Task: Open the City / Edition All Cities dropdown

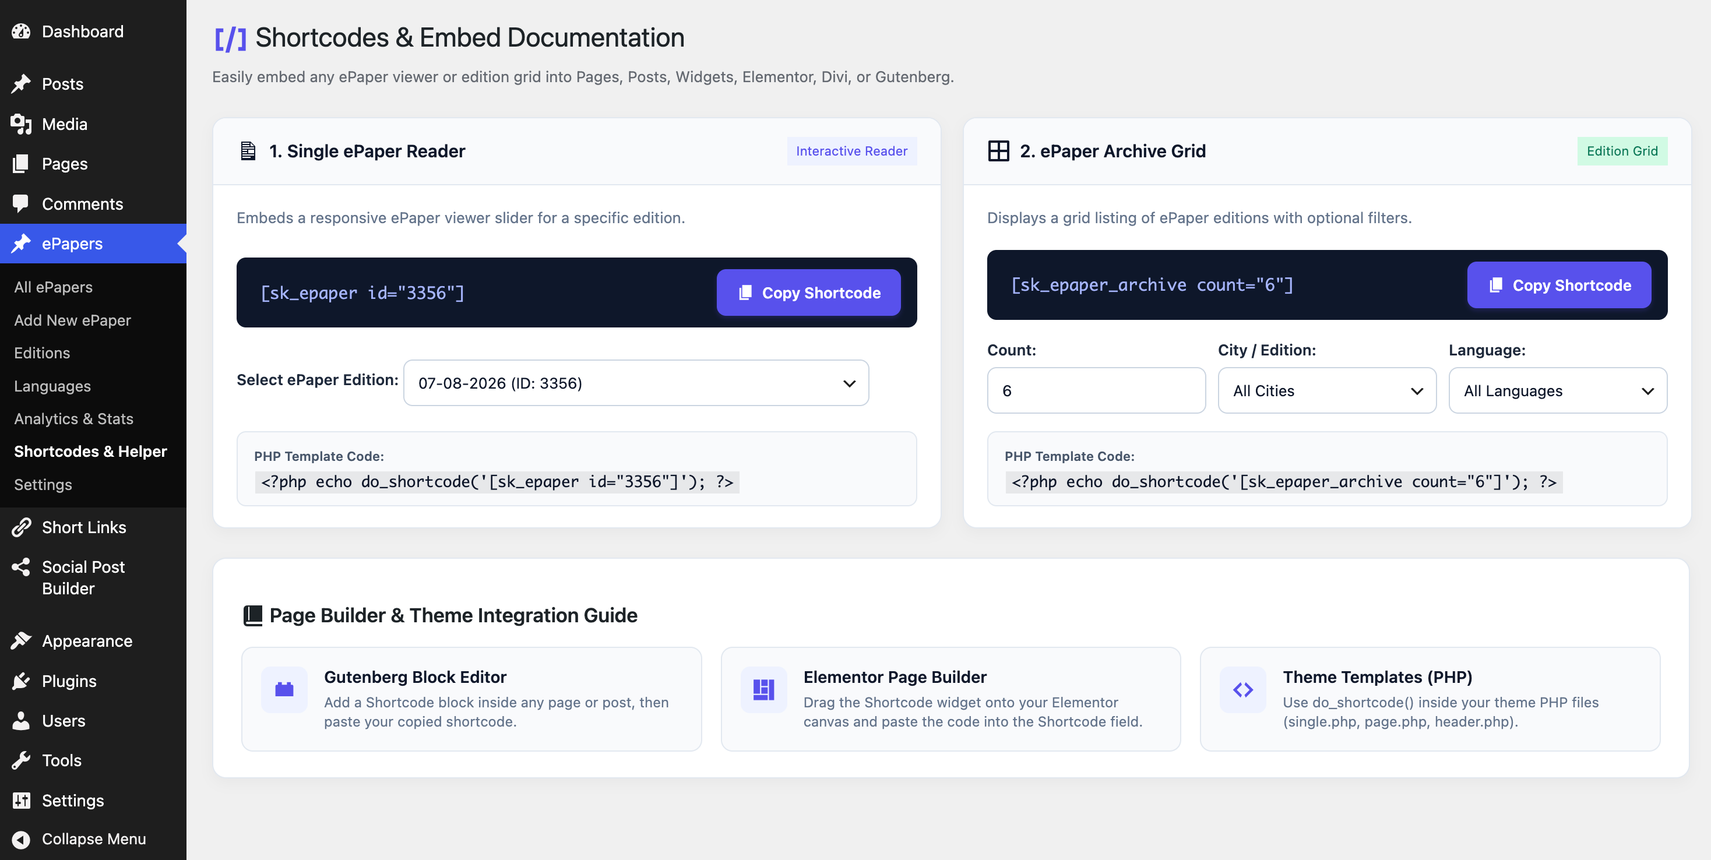Action: click(x=1326, y=390)
